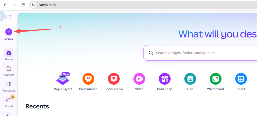Image resolution: width=257 pixels, height=116 pixels.
Task: Toggle the sidebar panel icon
Action: [x=9, y=17]
